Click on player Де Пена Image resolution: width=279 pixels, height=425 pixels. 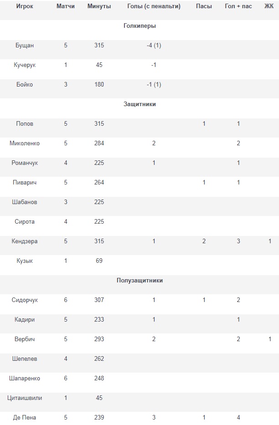point(25,418)
